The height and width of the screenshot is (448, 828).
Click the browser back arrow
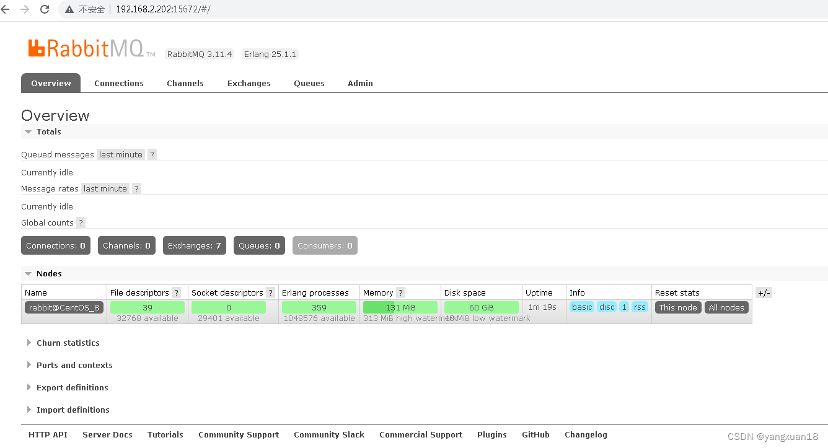tap(6, 9)
